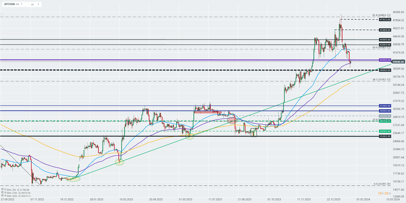Screen dimensions: 406x203
Task: Click the green 26000.00 level label
Action: click(x=385, y=131)
